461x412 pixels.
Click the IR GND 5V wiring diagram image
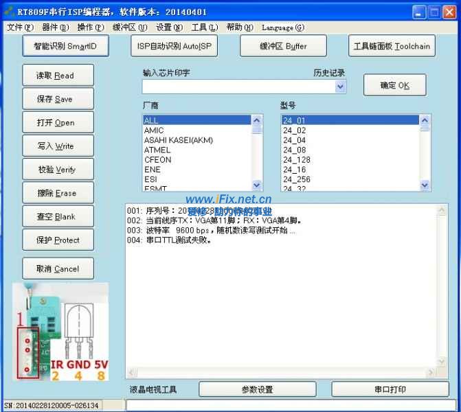[x=60, y=332]
